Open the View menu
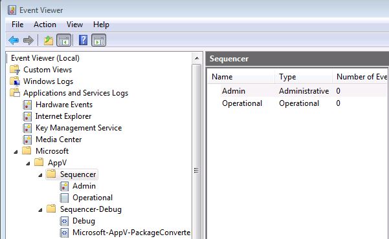This screenshot has width=389, height=239. (74, 25)
